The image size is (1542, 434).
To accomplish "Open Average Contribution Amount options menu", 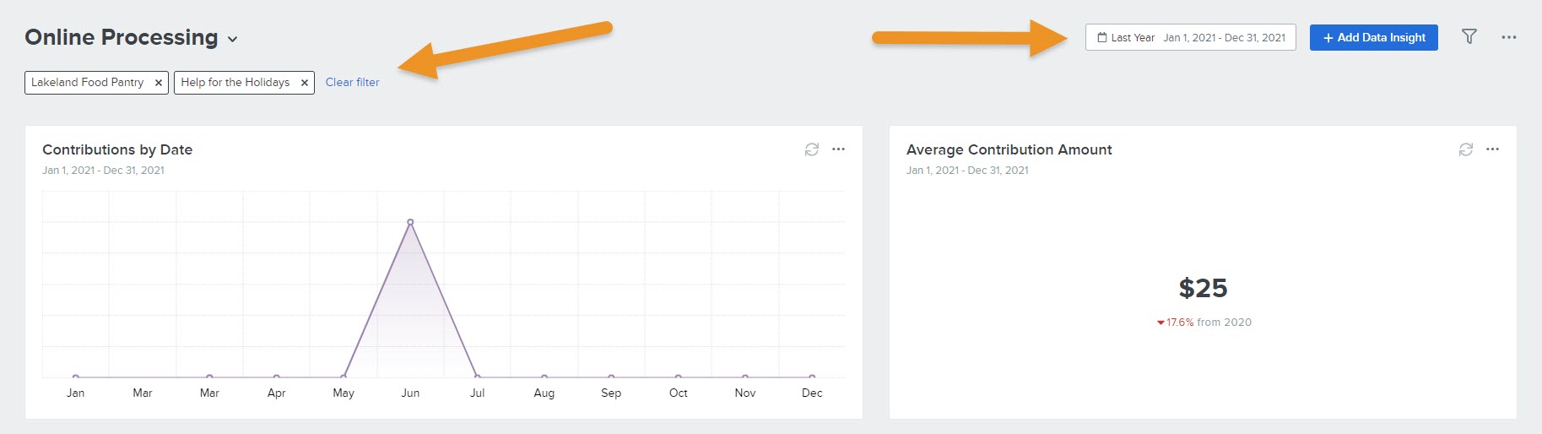I will [1492, 149].
